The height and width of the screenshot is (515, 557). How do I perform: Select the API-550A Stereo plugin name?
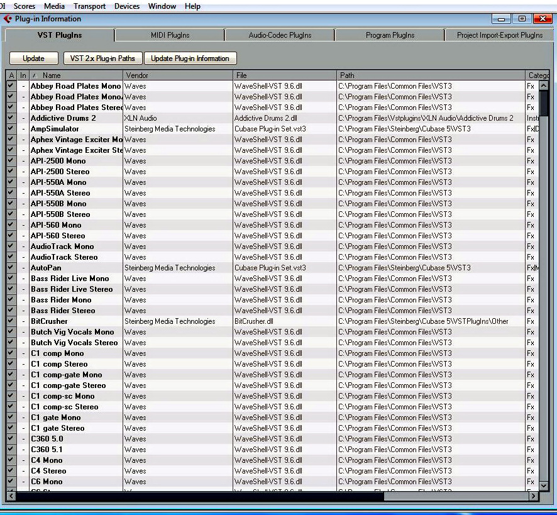(x=60, y=193)
